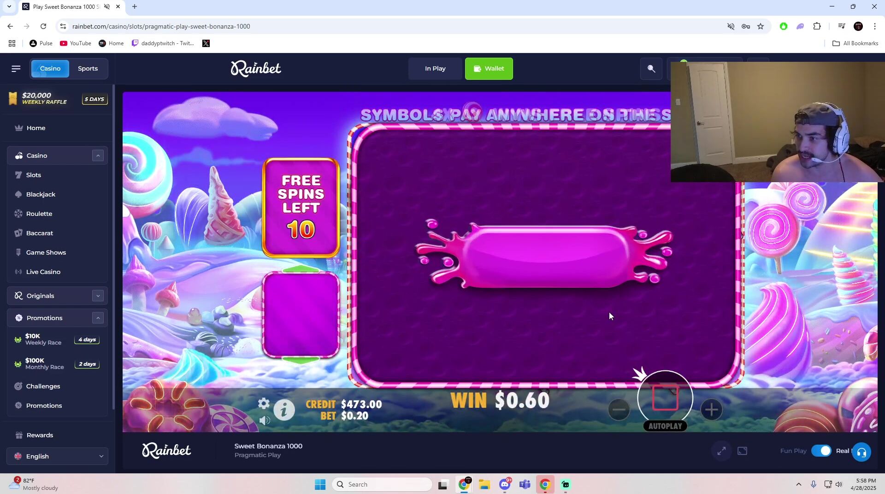Open the weather widget on taskbar
885x494 pixels.
coord(34,484)
